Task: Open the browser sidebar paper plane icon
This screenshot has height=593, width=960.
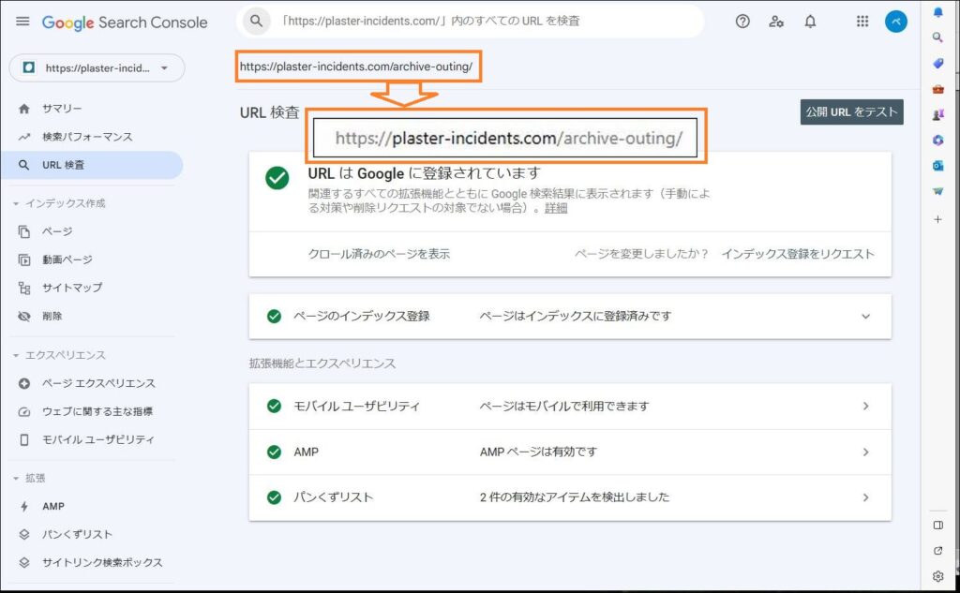Action: (937, 191)
